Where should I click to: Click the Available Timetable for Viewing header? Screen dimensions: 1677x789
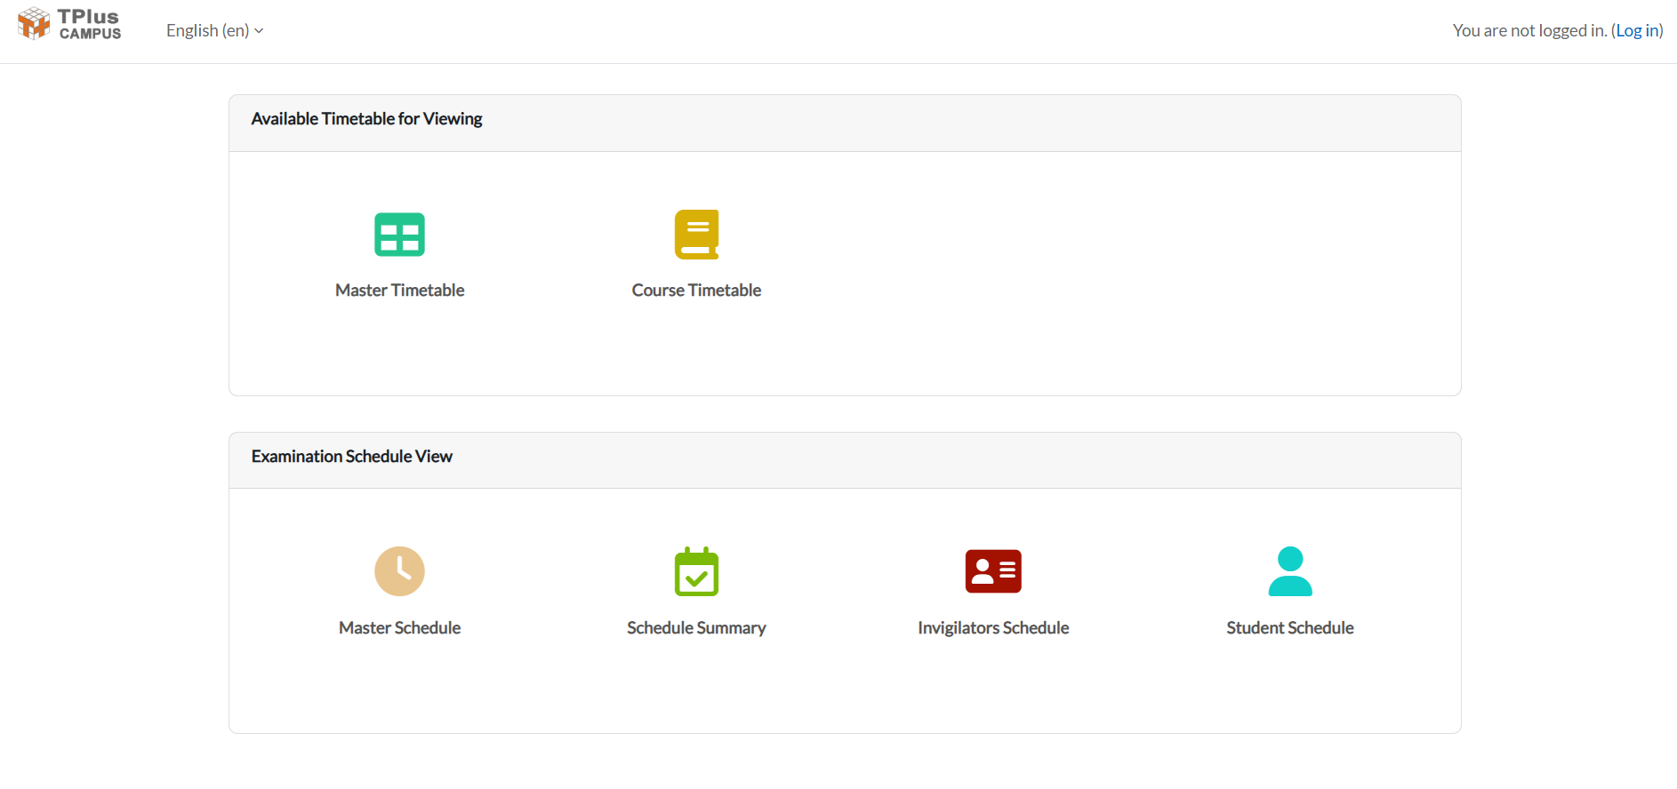pos(366,119)
